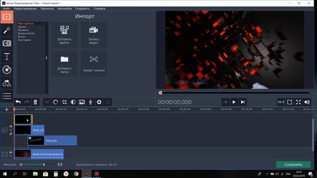Split clip with the scissors tool
Screen dimensions: 317x178
[x=47, y=102]
